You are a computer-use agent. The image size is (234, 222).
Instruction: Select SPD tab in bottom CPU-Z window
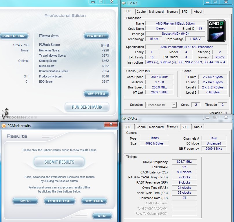[x=184, y=127]
